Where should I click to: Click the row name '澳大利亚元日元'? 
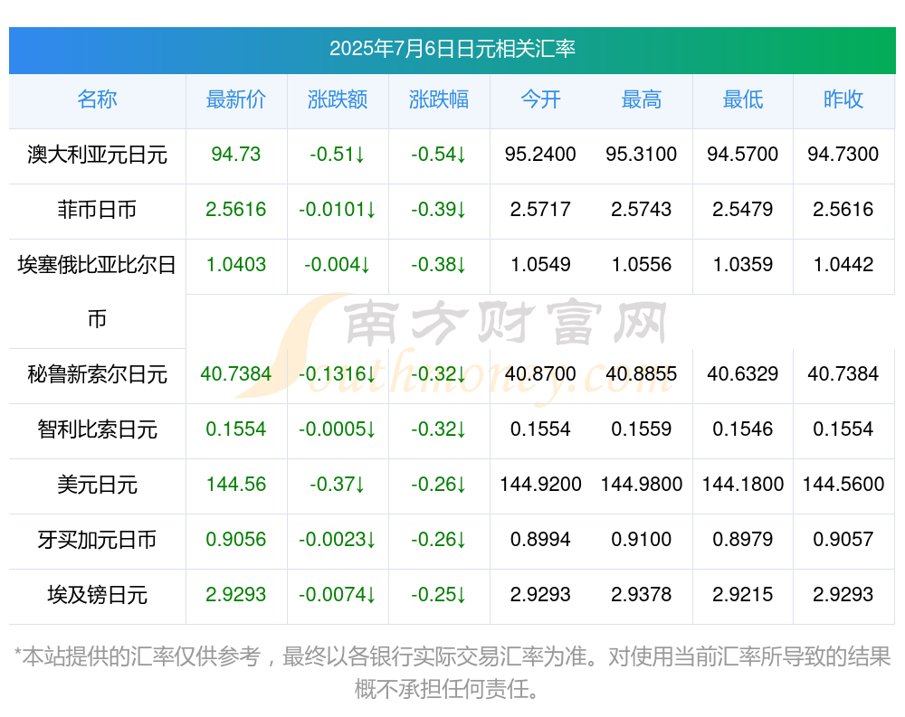(97, 155)
